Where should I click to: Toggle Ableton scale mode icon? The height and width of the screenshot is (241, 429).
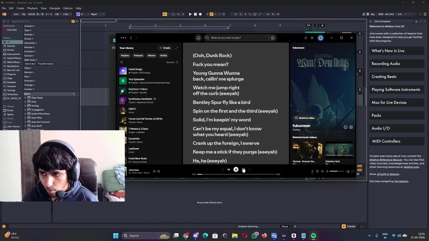[x=78, y=14]
